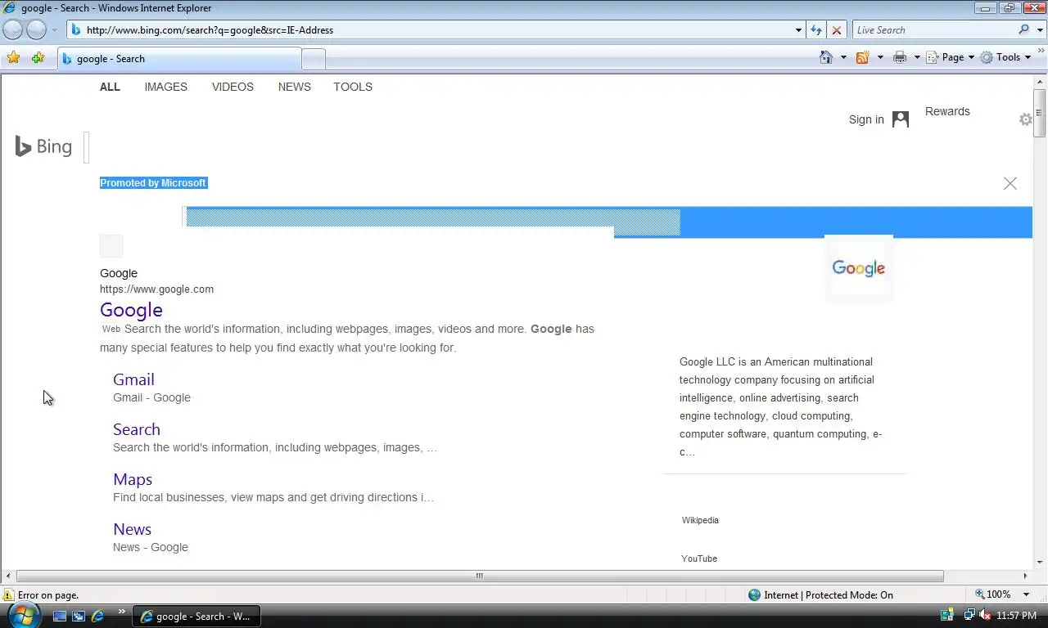Open the Page menu
The height and width of the screenshot is (628, 1048).
[950, 57]
